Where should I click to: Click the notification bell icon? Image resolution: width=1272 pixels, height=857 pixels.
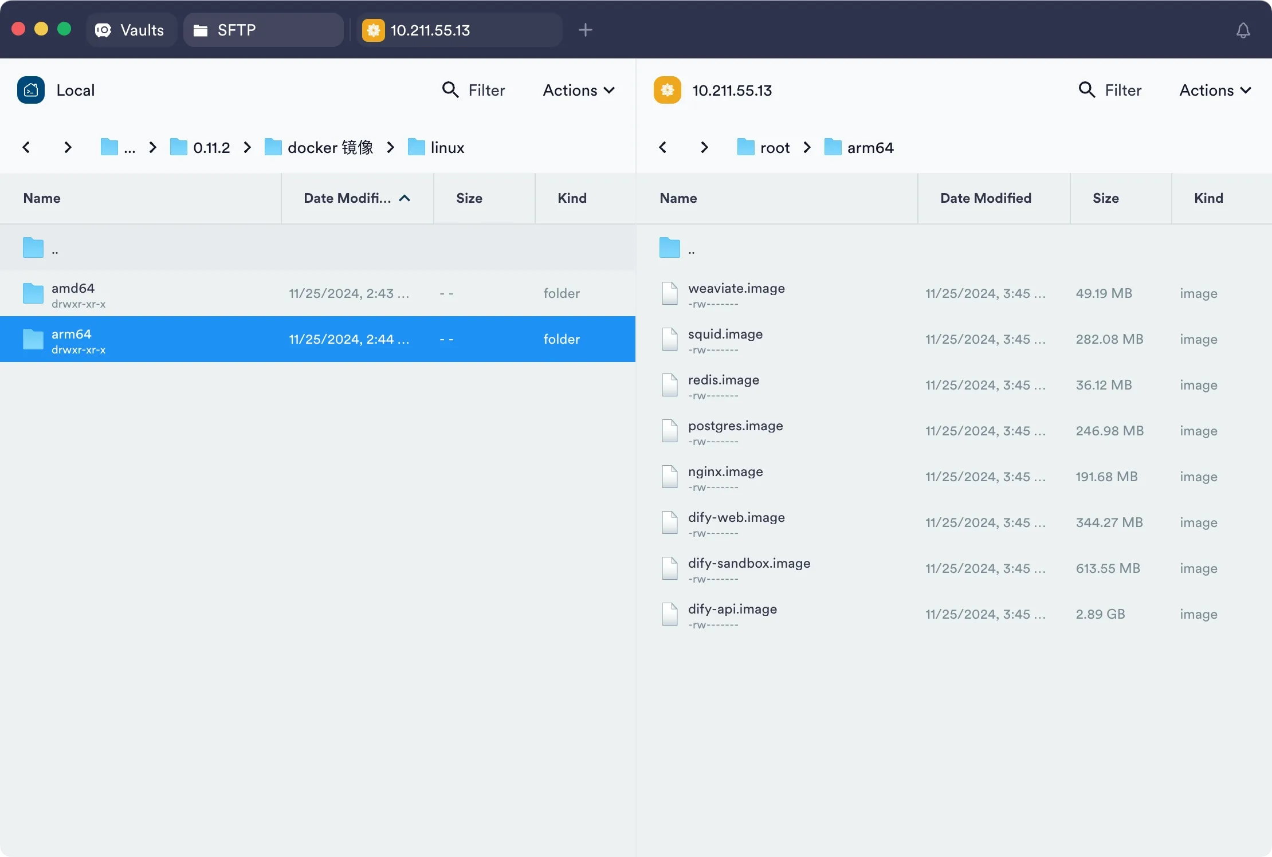pos(1243,30)
